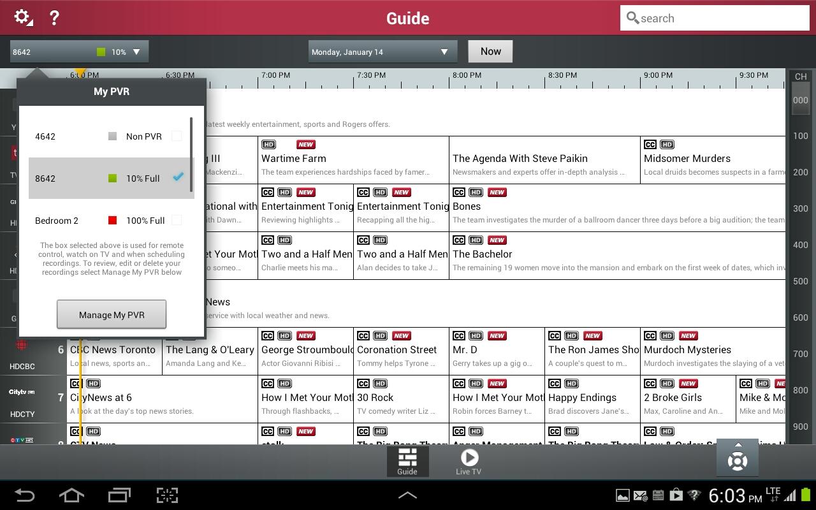Tap the Wi-Fi status icon

pyautogui.click(x=694, y=495)
